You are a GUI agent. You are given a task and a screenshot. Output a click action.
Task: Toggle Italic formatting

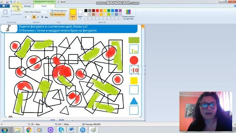tap(38, 17)
